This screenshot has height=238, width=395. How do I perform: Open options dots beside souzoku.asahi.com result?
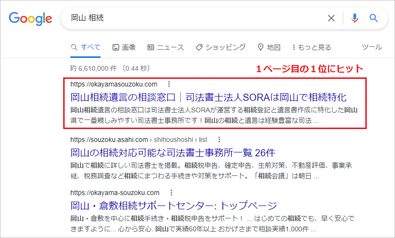(x=219, y=140)
